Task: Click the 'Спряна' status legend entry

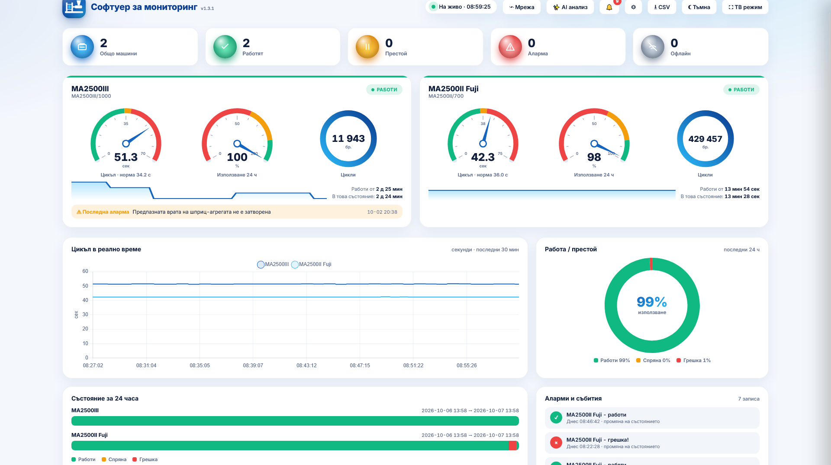Action: pyautogui.click(x=114, y=459)
